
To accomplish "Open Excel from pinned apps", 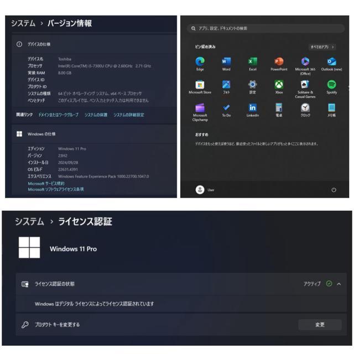I will 252,62.
